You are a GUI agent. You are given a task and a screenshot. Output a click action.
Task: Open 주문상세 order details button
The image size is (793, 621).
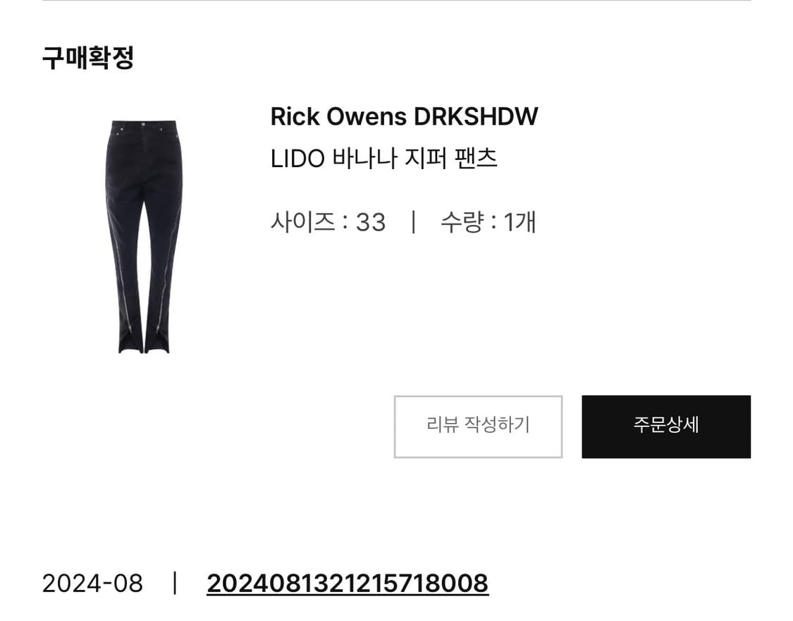[x=666, y=427]
